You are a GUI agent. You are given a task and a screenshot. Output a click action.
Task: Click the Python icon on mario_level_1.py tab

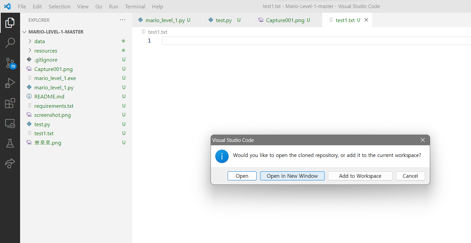[141, 20]
